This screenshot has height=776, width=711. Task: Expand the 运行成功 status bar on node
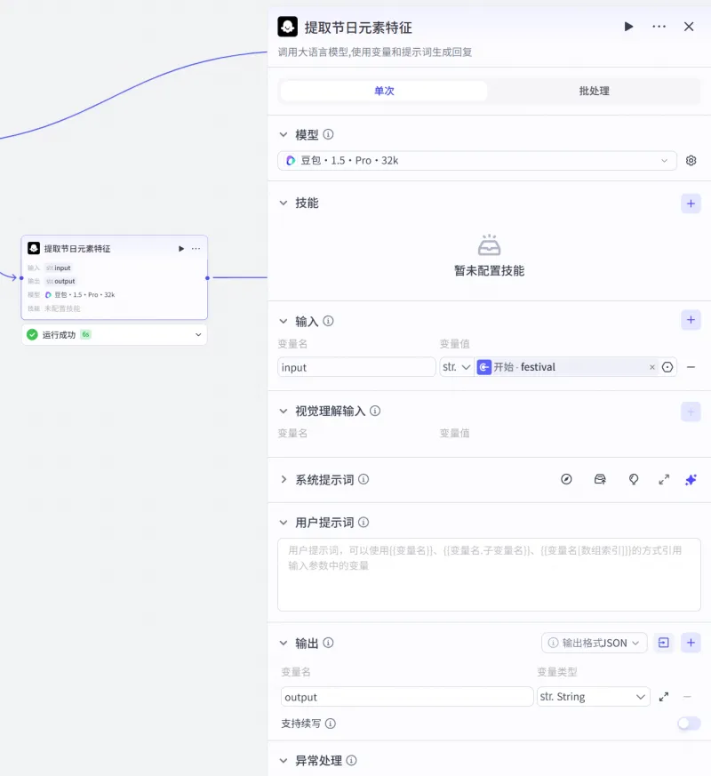(197, 335)
